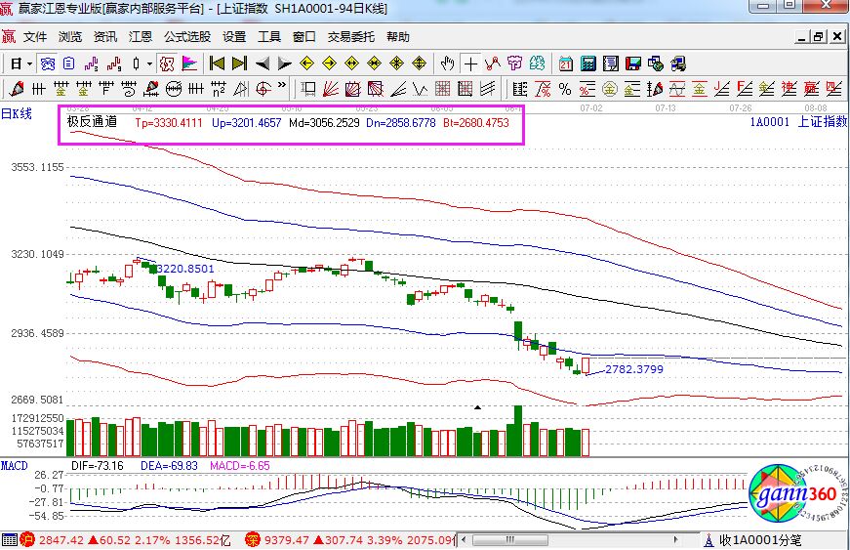Click the colorful flag chart icon
The height and width of the screenshot is (550, 850).
189,63
